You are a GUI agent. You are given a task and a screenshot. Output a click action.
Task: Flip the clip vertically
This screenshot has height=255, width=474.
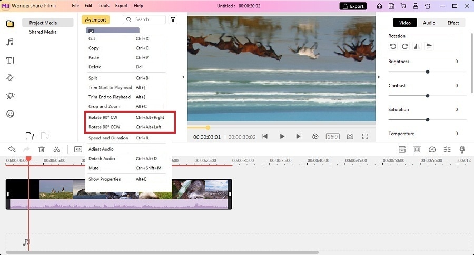[429, 46]
